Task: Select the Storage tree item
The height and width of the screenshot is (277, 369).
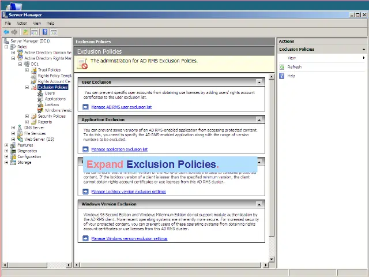Action: (x=24, y=162)
